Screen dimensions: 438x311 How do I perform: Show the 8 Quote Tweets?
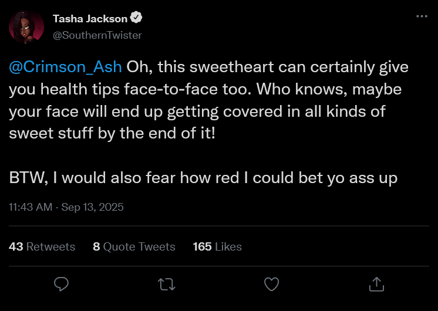pyautogui.click(x=134, y=247)
